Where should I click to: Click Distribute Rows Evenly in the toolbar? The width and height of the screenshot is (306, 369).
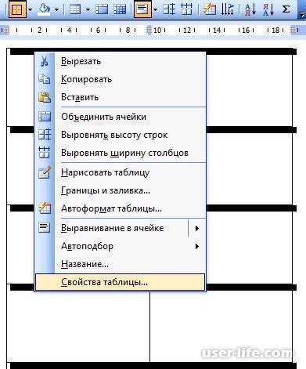(169, 9)
